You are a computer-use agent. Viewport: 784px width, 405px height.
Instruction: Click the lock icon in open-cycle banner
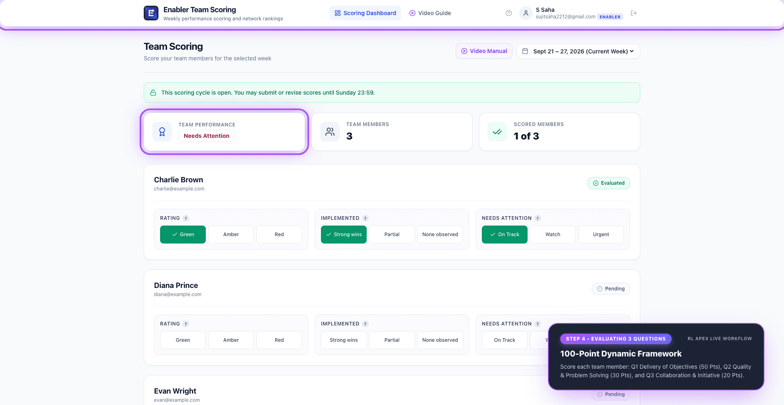[153, 93]
